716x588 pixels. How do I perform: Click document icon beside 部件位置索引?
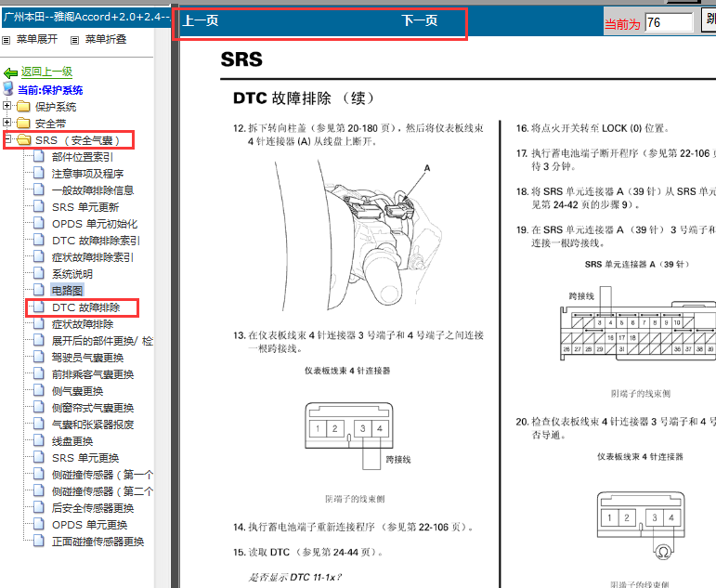pyautogui.click(x=39, y=157)
